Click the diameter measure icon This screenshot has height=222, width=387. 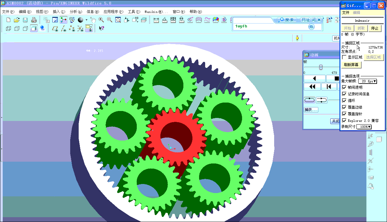point(182,20)
